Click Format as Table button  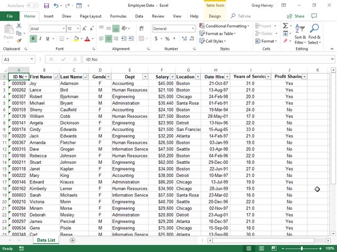pos(217,33)
